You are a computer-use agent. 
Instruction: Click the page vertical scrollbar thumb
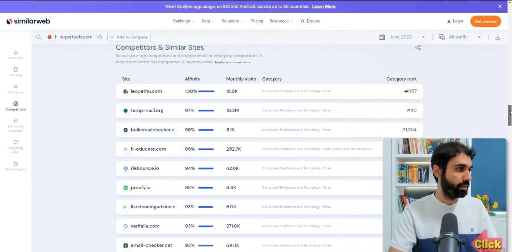coord(510,115)
